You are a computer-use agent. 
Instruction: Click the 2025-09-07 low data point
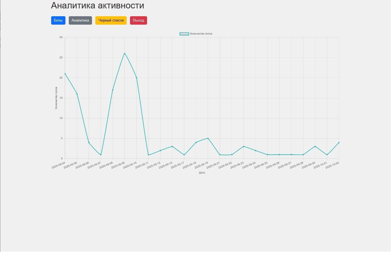pos(101,155)
